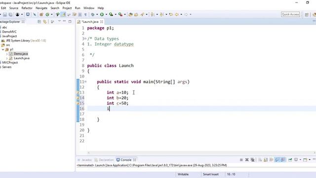Toggle console Scroll Lock icon
The width and height of the screenshot is (316, 178).
pyautogui.click(x=266, y=160)
